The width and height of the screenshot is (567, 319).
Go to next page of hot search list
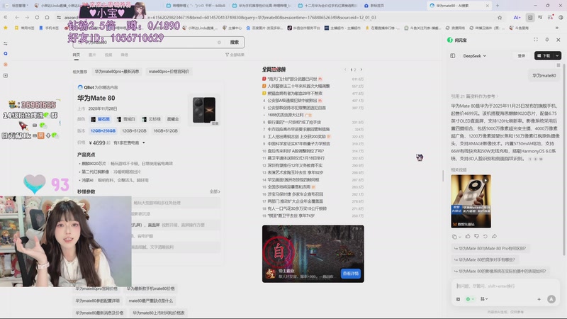(x=361, y=69)
